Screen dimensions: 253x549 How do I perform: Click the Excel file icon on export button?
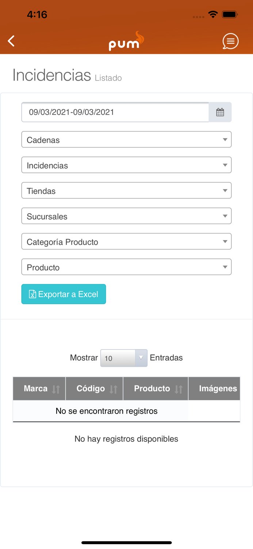pyautogui.click(x=32, y=294)
